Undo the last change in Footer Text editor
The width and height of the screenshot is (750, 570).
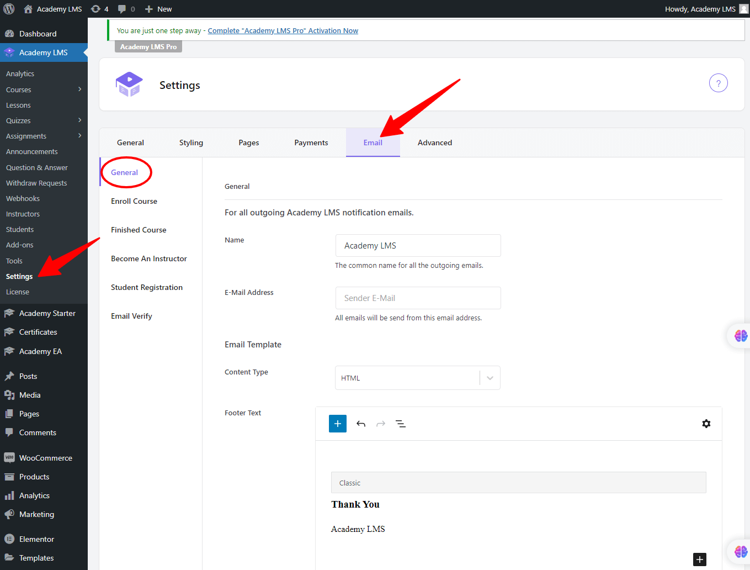360,424
